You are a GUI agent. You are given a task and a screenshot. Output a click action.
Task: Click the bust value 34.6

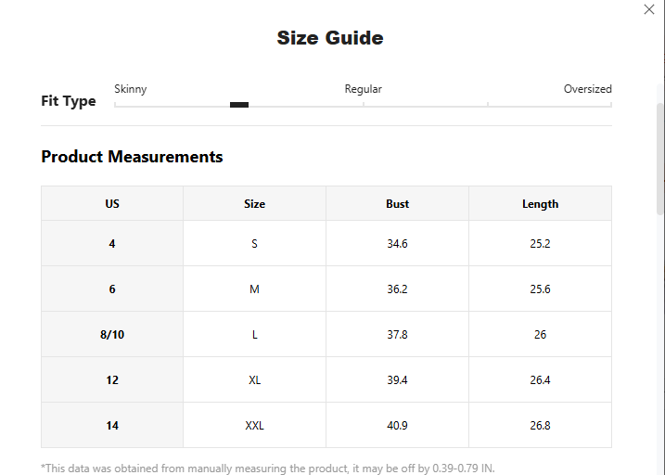click(x=397, y=244)
